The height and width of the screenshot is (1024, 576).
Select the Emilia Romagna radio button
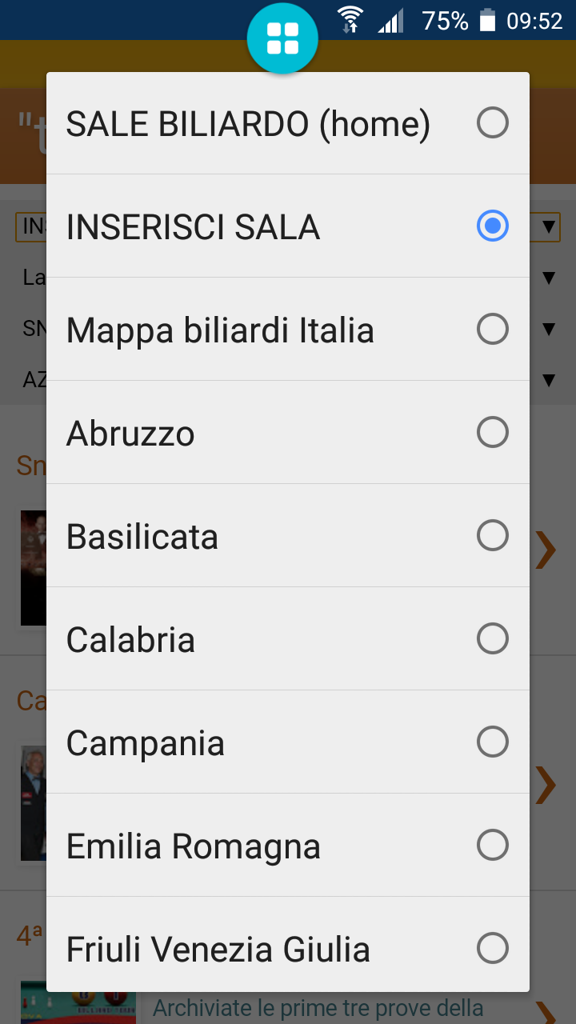pyautogui.click(x=493, y=846)
